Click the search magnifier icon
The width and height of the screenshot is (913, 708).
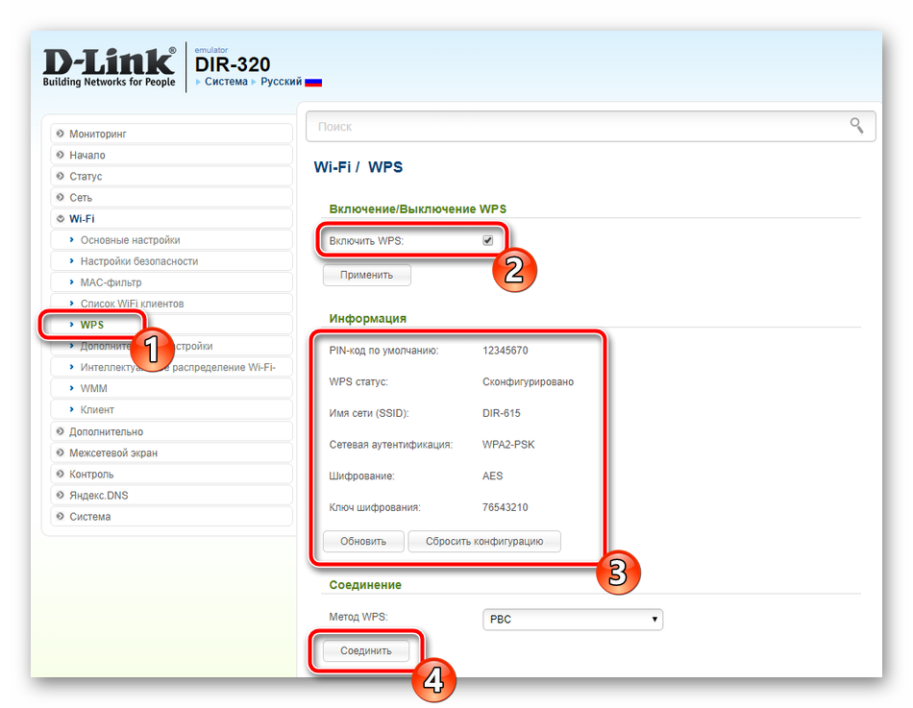pyautogui.click(x=856, y=125)
